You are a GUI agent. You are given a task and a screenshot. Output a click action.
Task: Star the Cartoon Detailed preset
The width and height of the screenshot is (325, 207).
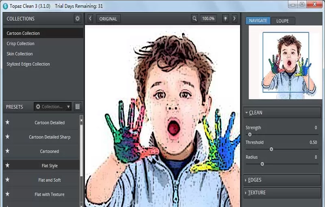[7, 122]
